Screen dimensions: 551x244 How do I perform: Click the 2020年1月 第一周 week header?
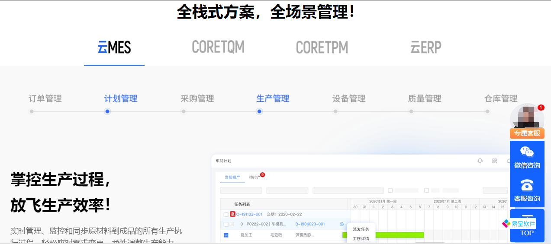pyautogui.click(x=383, y=201)
